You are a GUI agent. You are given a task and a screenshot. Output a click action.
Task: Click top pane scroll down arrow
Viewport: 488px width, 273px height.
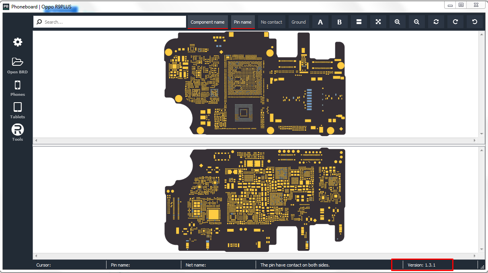click(482, 134)
